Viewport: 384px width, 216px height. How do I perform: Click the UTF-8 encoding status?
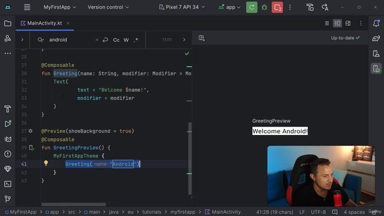(x=318, y=212)
